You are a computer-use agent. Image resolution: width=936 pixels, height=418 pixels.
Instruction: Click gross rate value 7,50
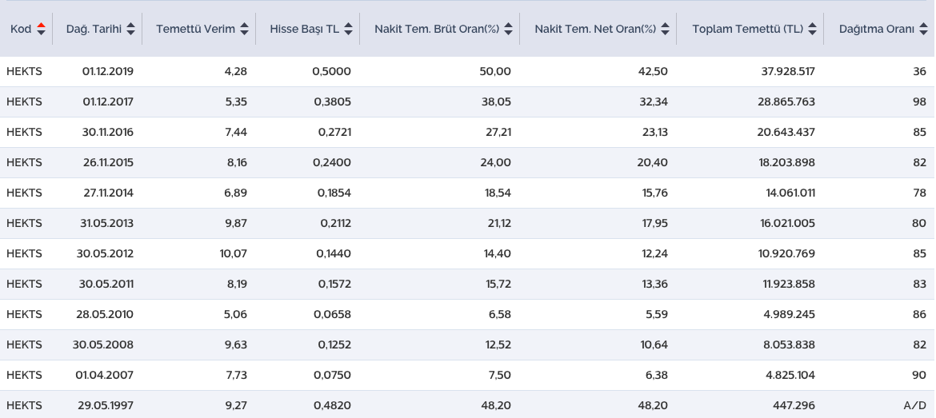[x=500, y=376]
